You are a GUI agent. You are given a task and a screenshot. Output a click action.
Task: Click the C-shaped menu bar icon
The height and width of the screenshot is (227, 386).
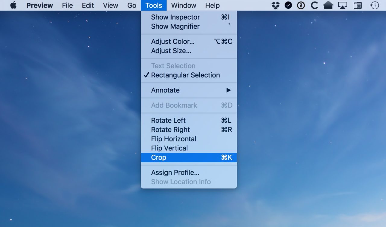314,5
